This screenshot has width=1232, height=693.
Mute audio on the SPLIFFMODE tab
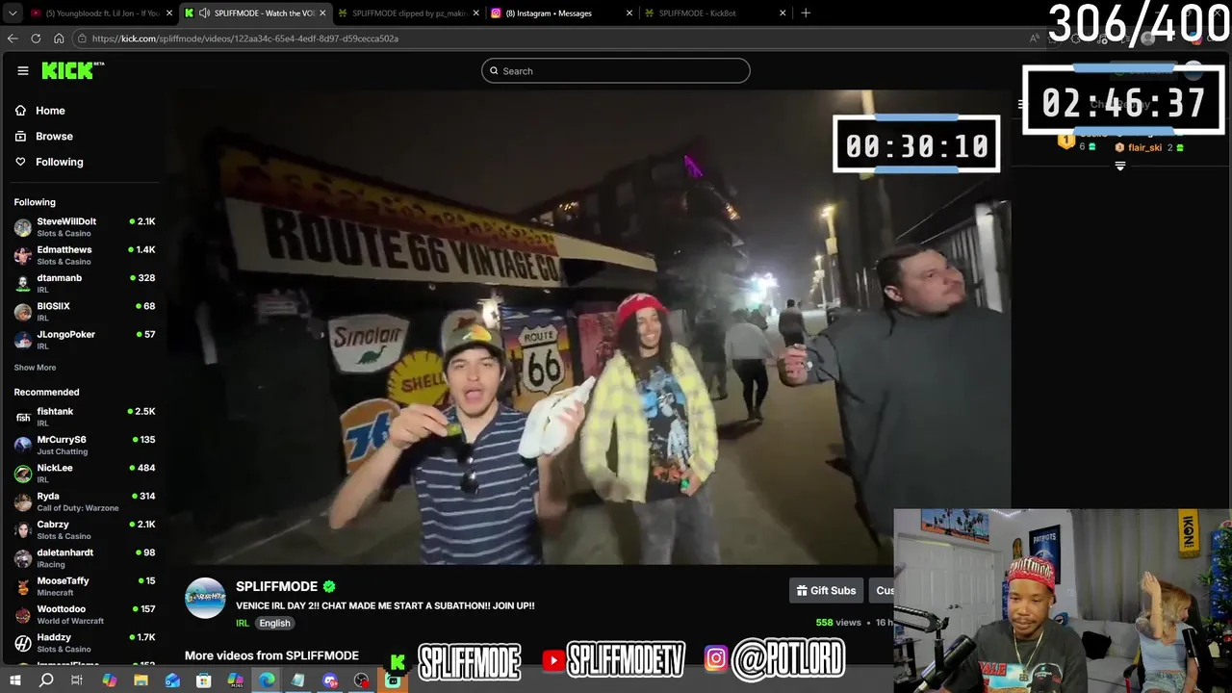(x=204, y=13)
